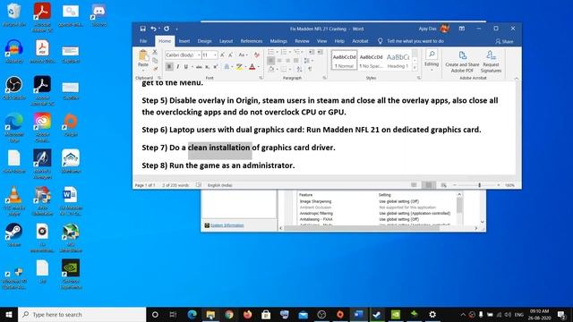
Task: Click the Windows Start button
Action: click(9, 314)
